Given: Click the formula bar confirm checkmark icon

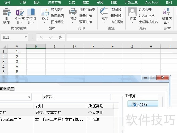Looking at the screenshot, I should click(51, 37).
